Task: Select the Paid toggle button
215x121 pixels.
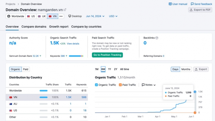Action: coord(26,69)
